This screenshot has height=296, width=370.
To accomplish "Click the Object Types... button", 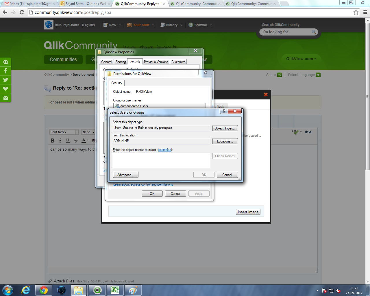I will click(225, 128).
